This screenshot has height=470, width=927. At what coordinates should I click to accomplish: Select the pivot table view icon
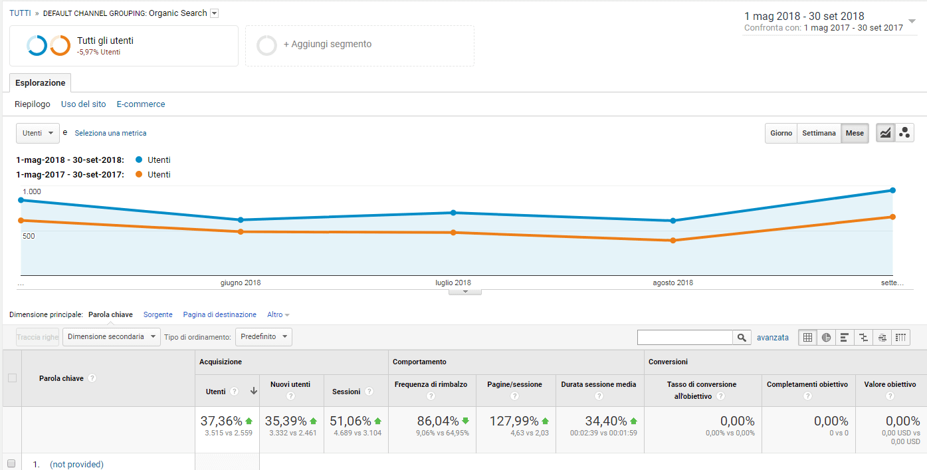tap(900, 338)
